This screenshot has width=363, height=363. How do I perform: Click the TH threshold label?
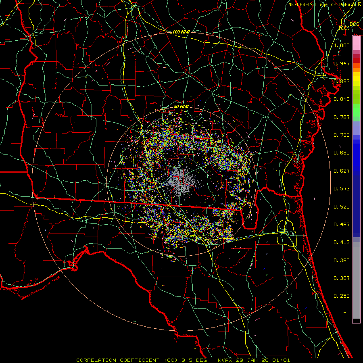346,314
